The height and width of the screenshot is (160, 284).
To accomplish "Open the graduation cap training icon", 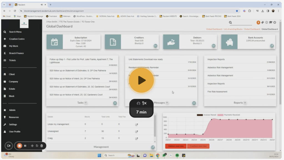I will 271,23.
